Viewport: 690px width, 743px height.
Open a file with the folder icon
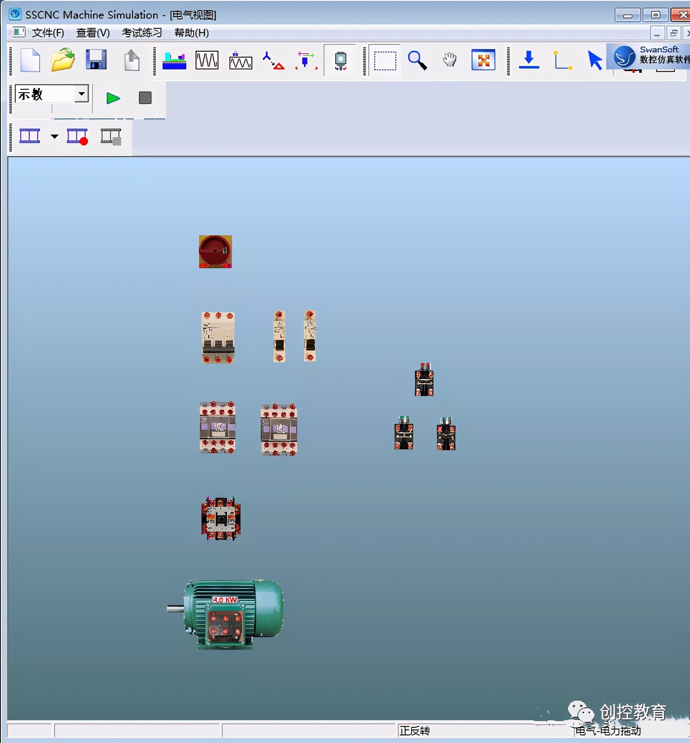63,60
